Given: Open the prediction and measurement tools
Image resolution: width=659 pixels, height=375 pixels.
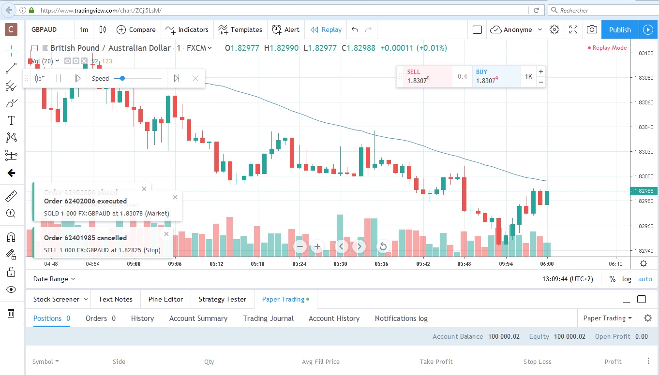Looking at the screenshot, I should [11, 155].
